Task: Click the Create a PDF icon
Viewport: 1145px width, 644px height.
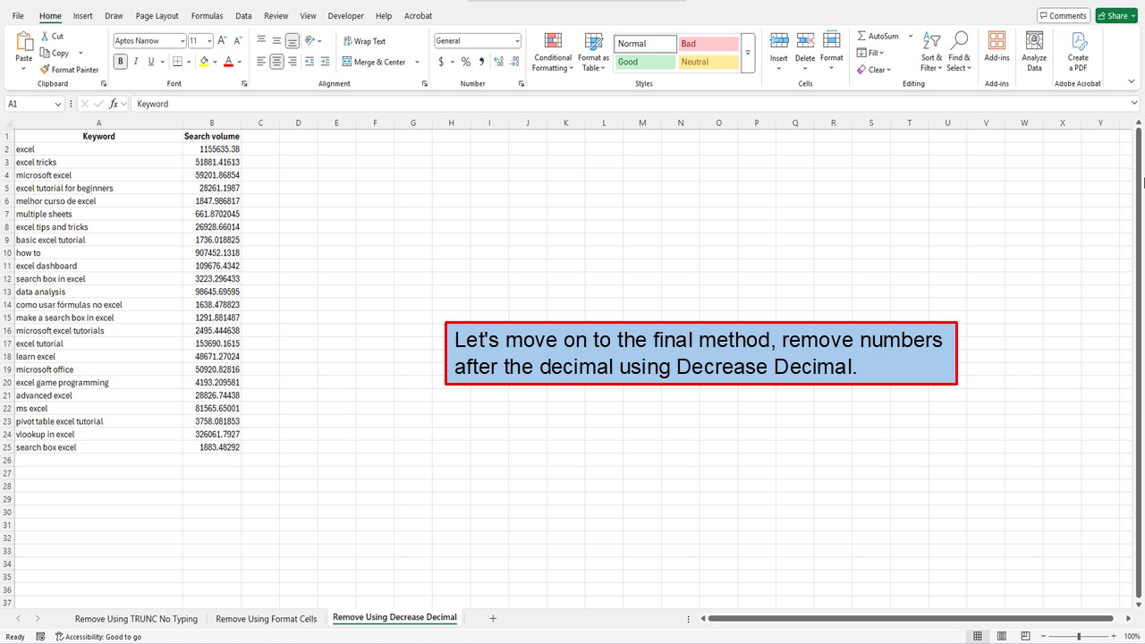Action: [x=1078, y=49]
